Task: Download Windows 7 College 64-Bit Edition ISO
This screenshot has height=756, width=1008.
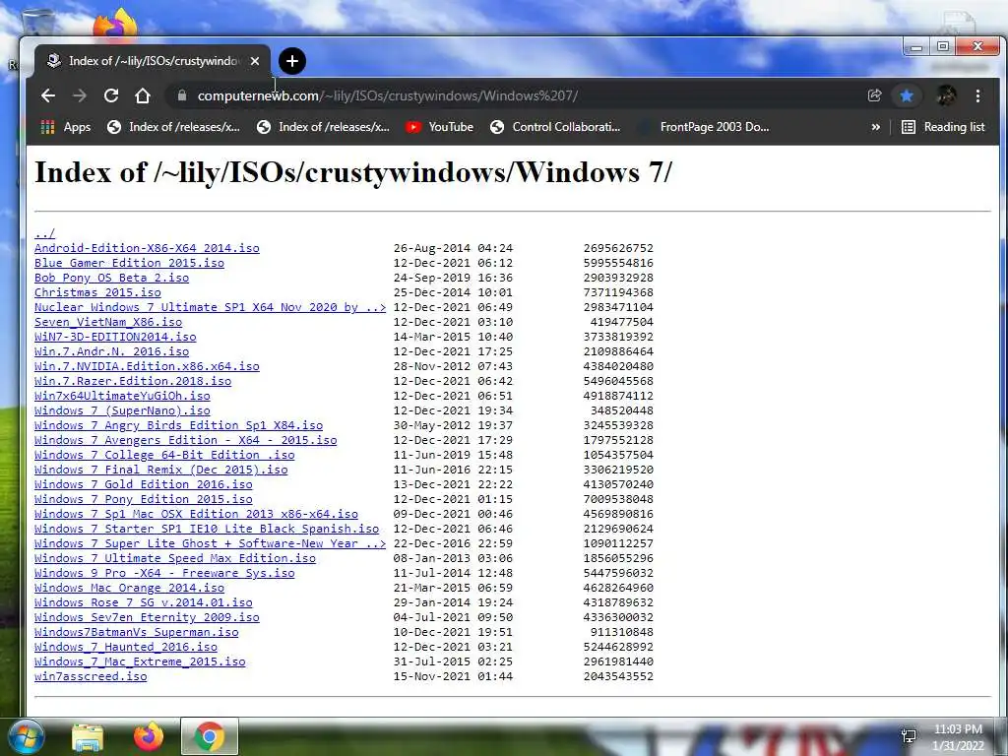Action: (x=164, y=455)
